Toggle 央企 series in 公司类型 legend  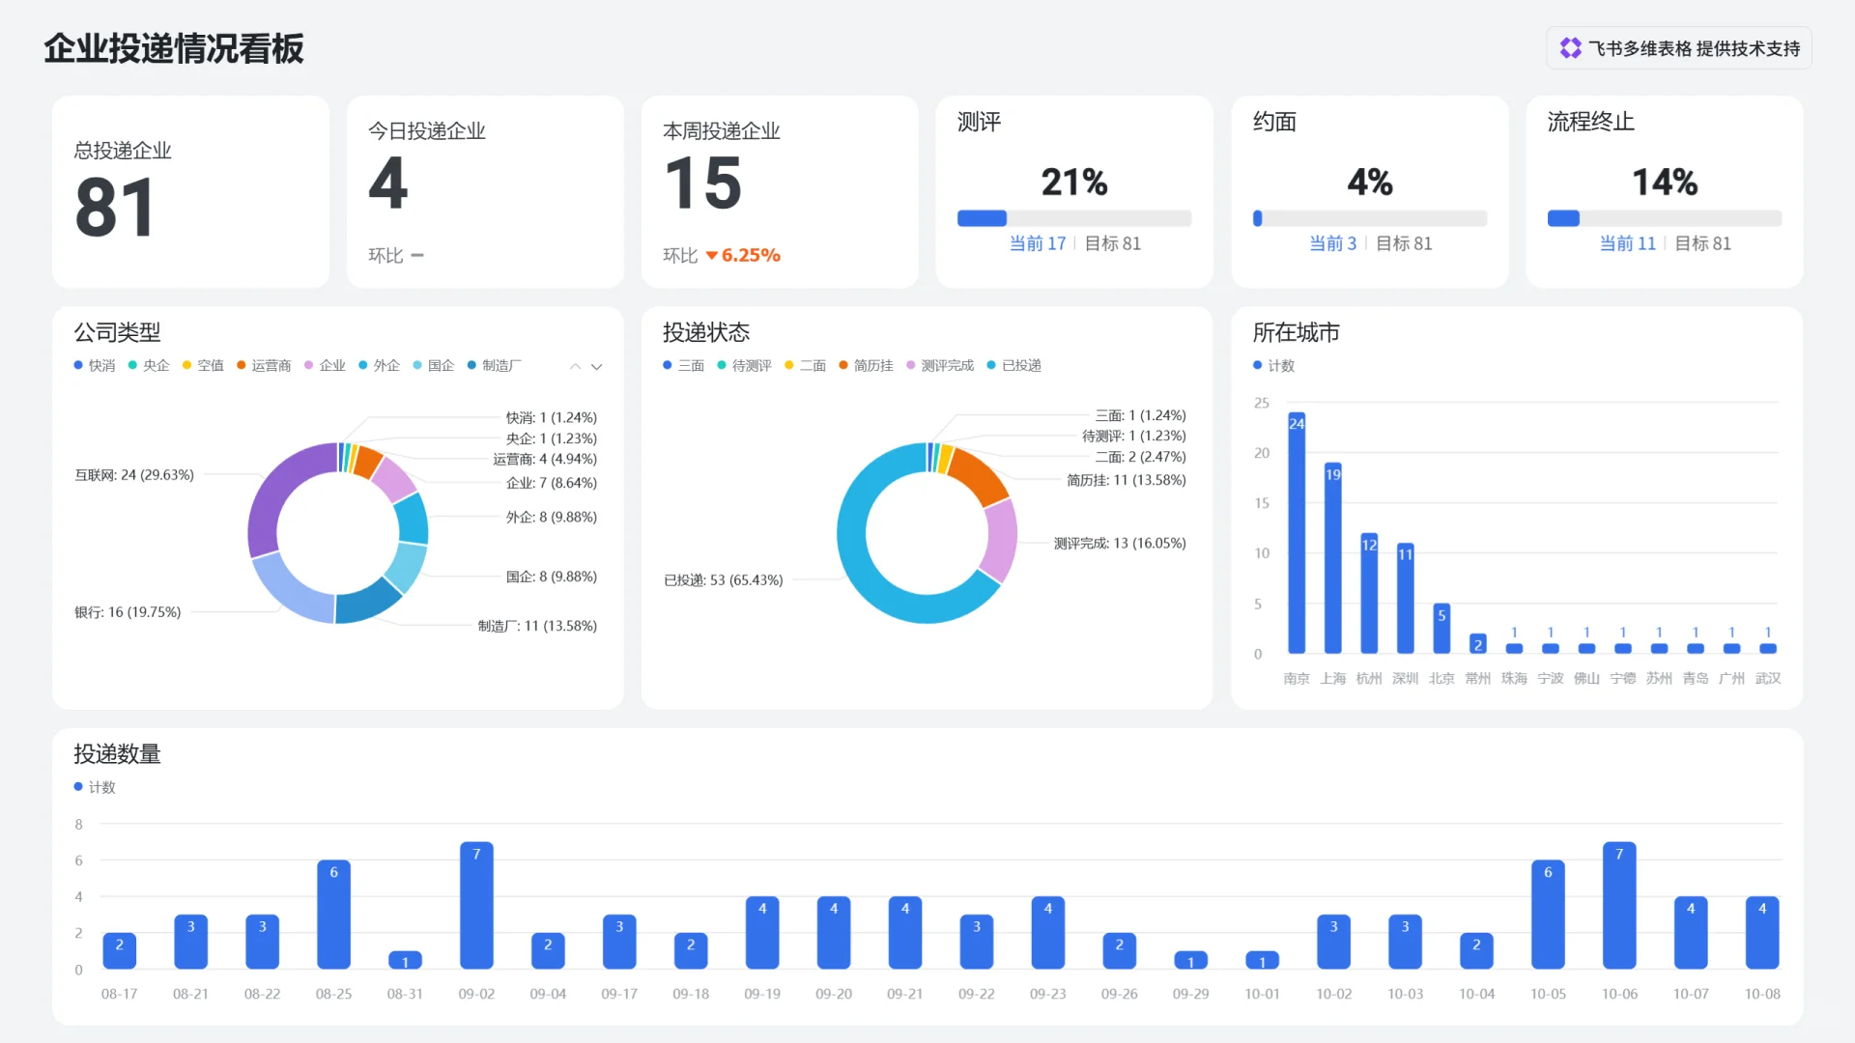coord(155,365)
